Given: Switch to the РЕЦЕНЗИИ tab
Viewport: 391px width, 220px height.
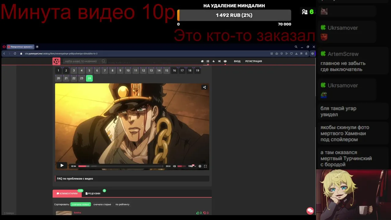Looking at the screenshot, I should click(x=93, y=193).
